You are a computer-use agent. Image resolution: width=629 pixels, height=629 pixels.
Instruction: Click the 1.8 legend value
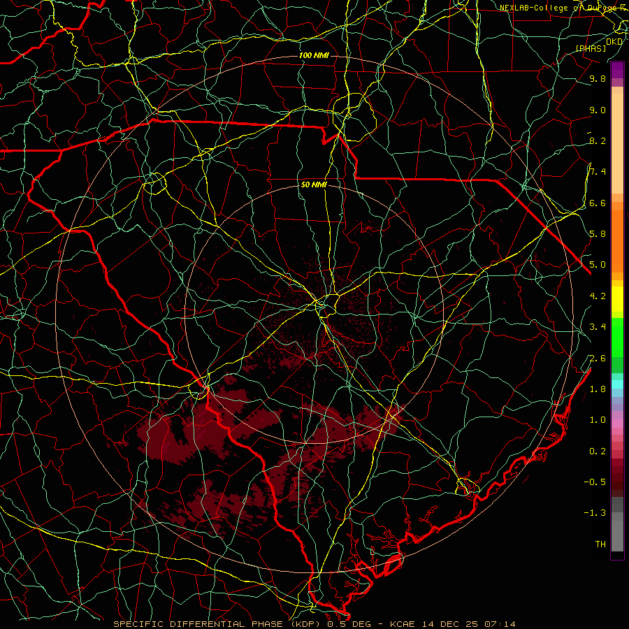coord(598,389)
